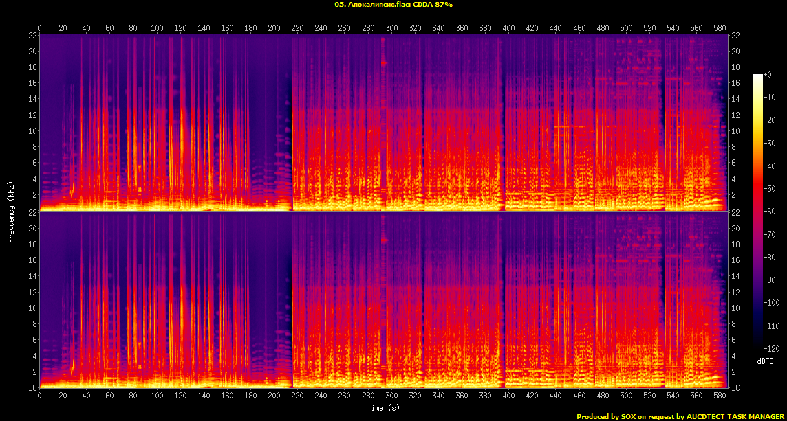Click the bright 18 kHz spot in lower channel
The height and width of the screenshot is (421, 787).
point(384,240)
